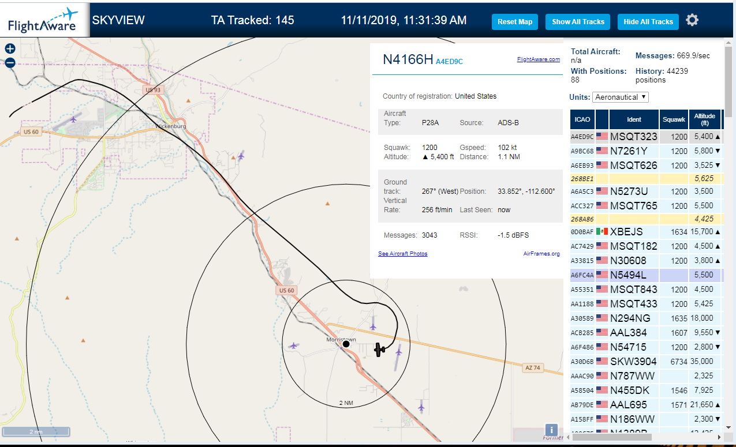Viewport: 736px width, 447px height.
Task: Click purple aircraft west of Morristown
Action: point(294,346)
